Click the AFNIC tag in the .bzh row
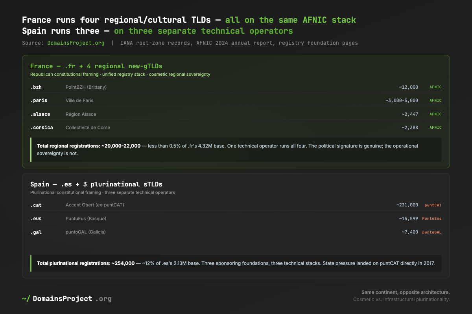Image resolution: width=472 pixels, height=314 pixels. (x=435, y=87)
